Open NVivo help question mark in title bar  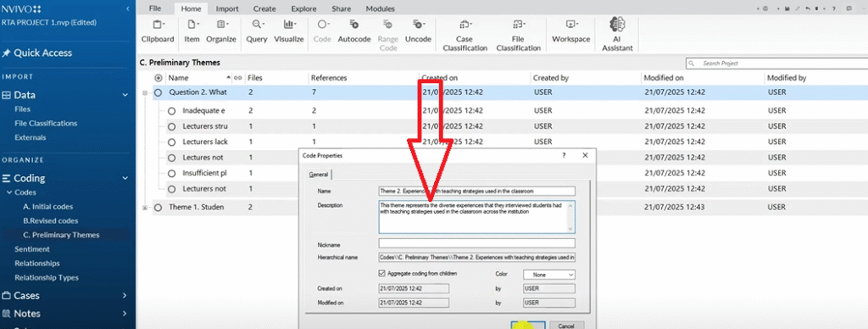point(834,8)
